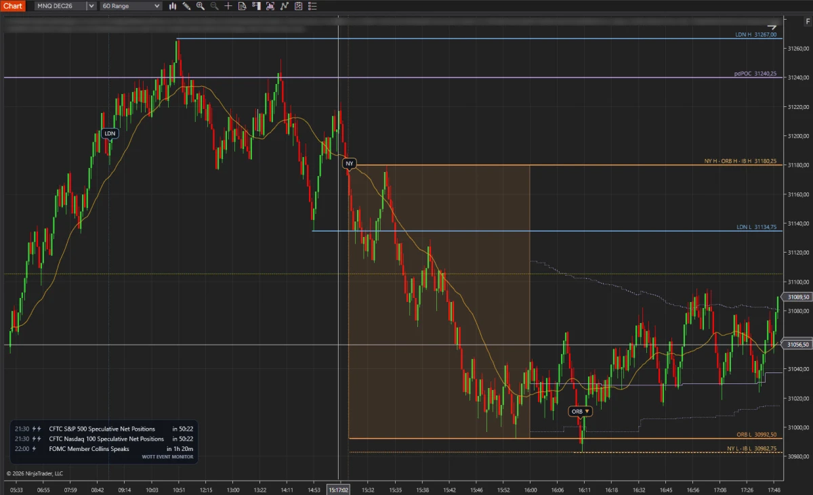Click the WOTT EVENT MONITOR label

(167, 457)
